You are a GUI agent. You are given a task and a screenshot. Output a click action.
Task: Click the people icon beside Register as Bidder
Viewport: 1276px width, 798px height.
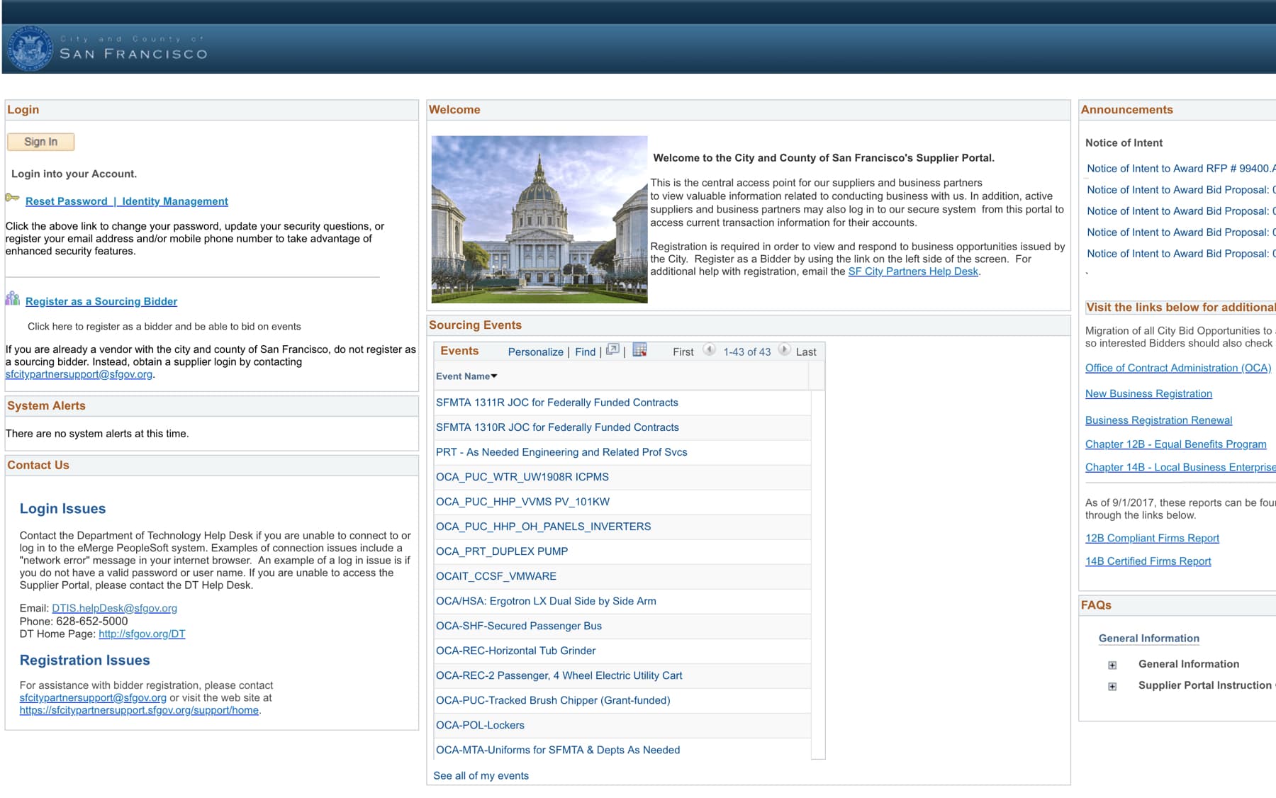point(12,298)
